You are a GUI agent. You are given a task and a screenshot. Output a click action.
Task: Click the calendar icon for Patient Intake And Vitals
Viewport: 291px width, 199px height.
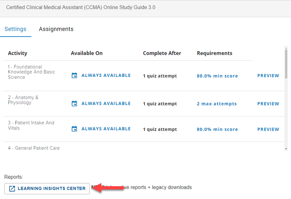tap(74, 129)
